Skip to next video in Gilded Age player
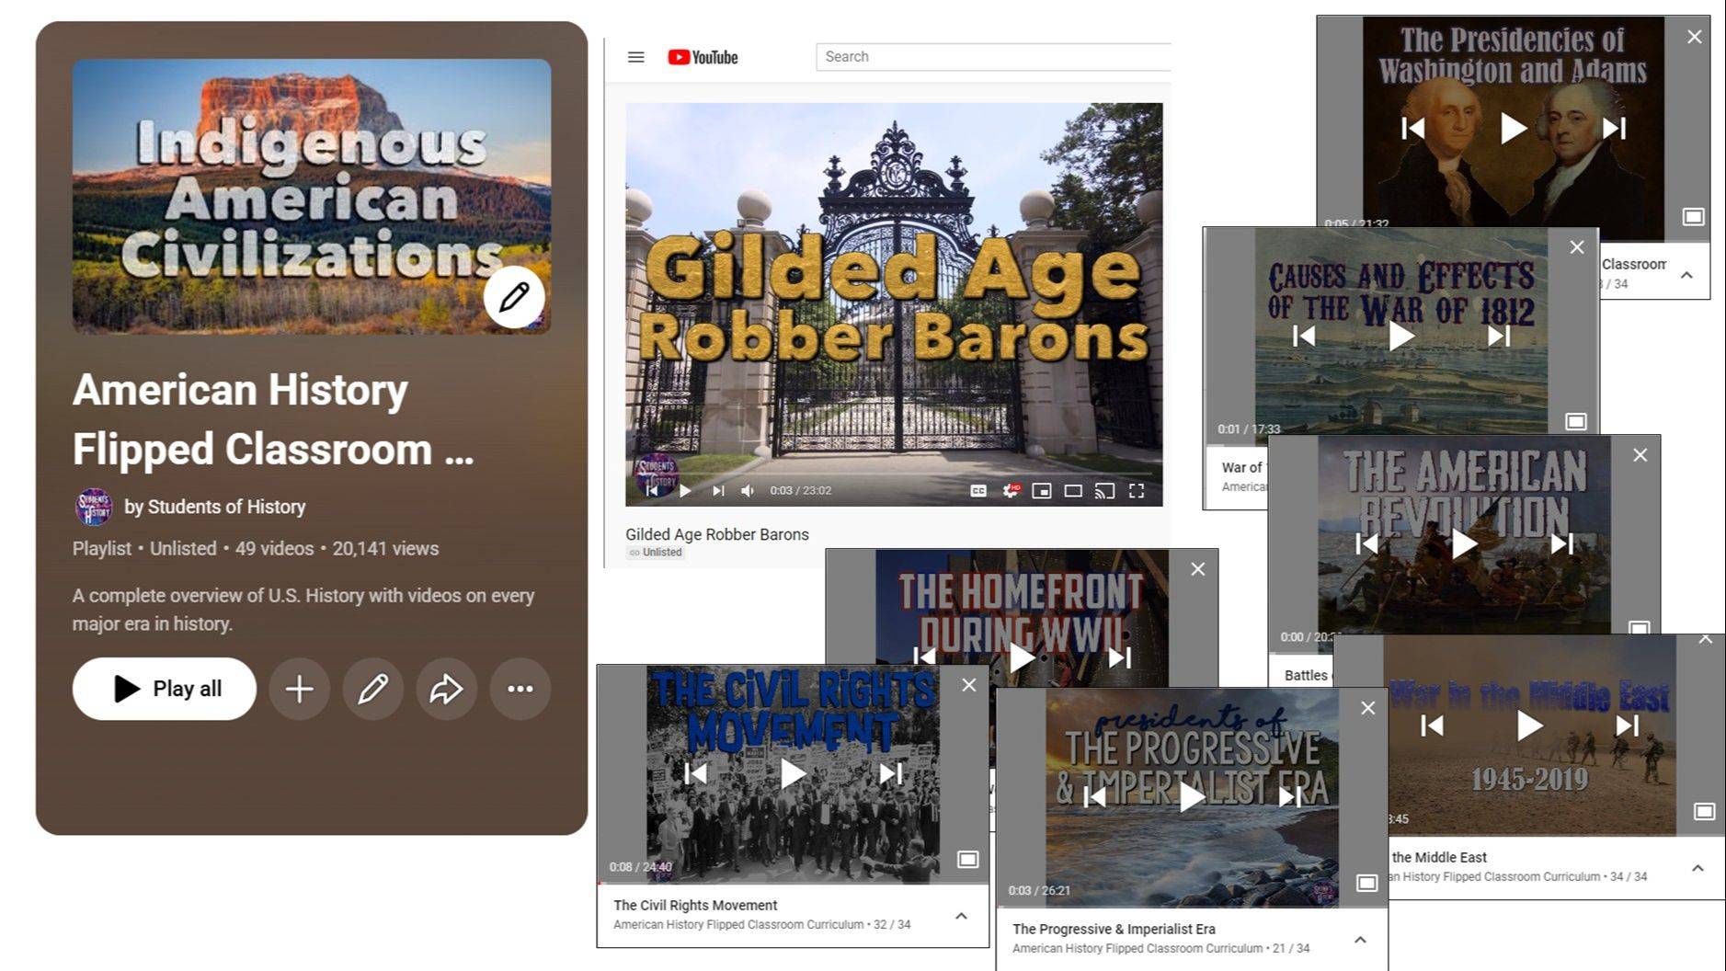Image resolution: width=1726 pixels, height=971 pixels. [718, 491]
